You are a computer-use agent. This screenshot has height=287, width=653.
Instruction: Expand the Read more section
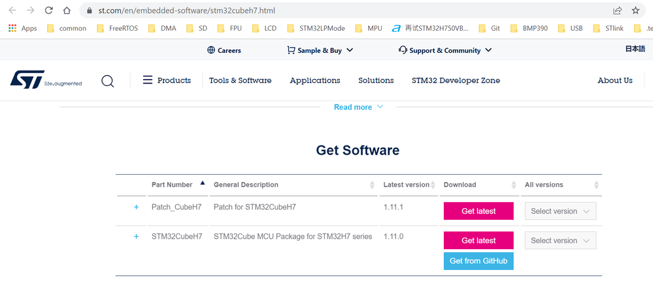tap(358, 107)
